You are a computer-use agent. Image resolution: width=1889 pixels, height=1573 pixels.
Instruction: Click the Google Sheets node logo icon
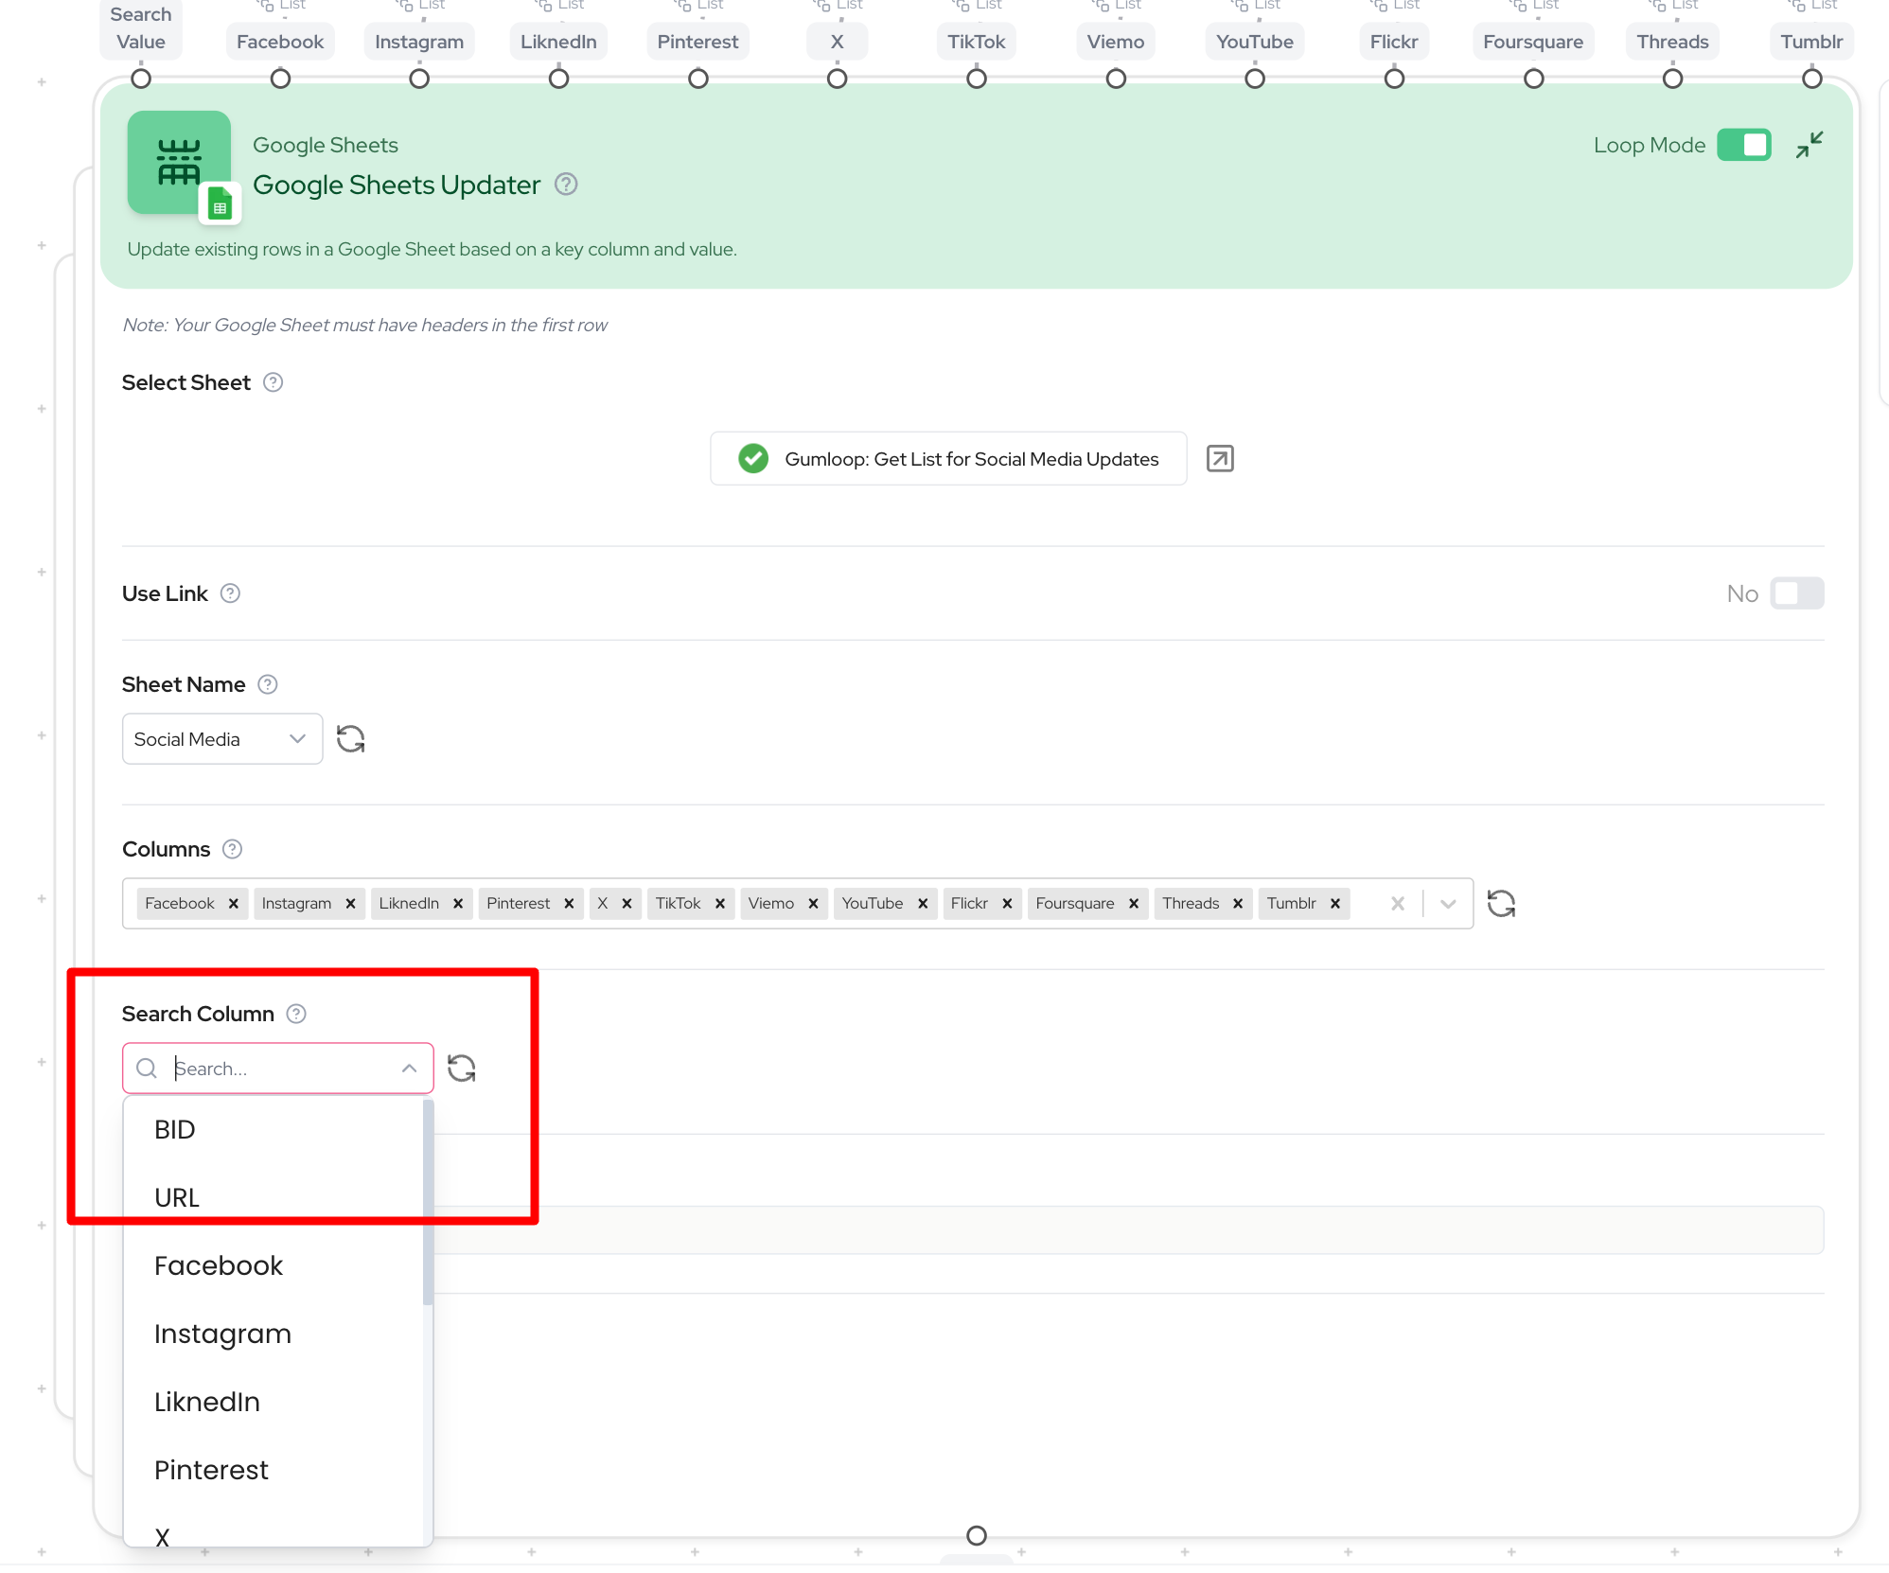click(x=180, y=163)
